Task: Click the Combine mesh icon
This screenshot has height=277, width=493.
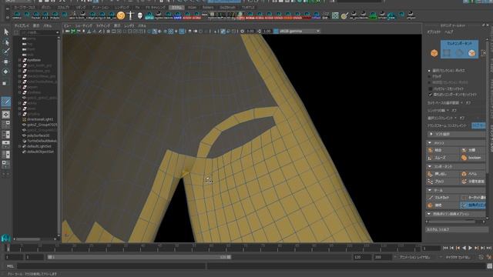Action: (x=431, y=150)
